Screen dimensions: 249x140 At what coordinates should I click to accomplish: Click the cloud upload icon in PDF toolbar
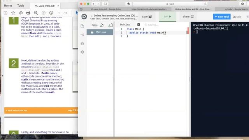point(21,13)
